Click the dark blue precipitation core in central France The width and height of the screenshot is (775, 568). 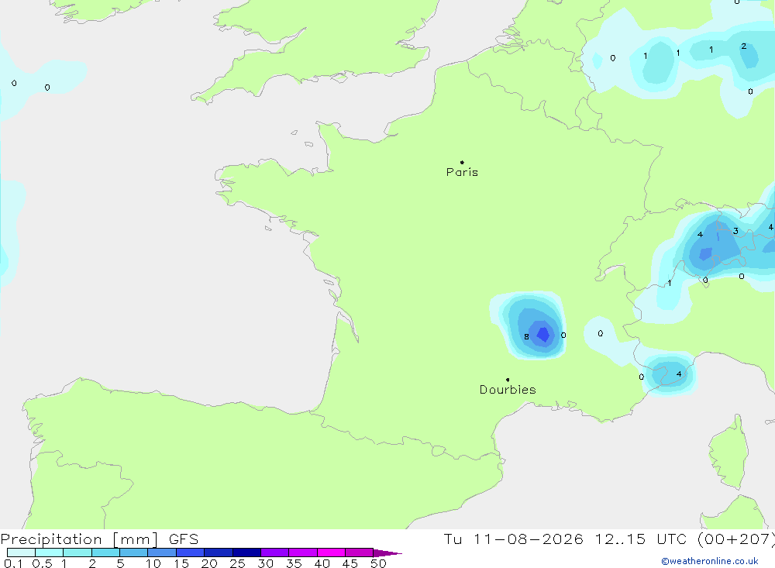(543, 334)
